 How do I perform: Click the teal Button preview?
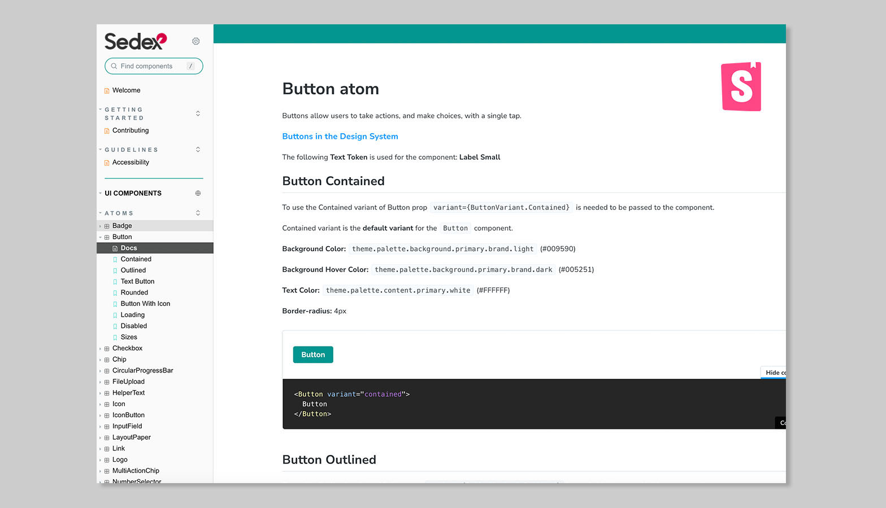point(313,354)
